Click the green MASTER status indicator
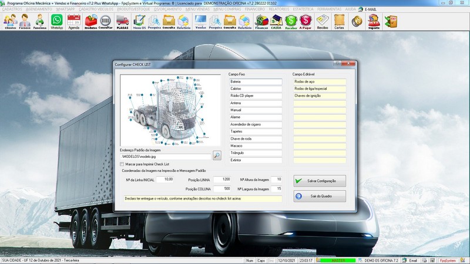Viewport: 470px width, 264px height. pos(338,260)
